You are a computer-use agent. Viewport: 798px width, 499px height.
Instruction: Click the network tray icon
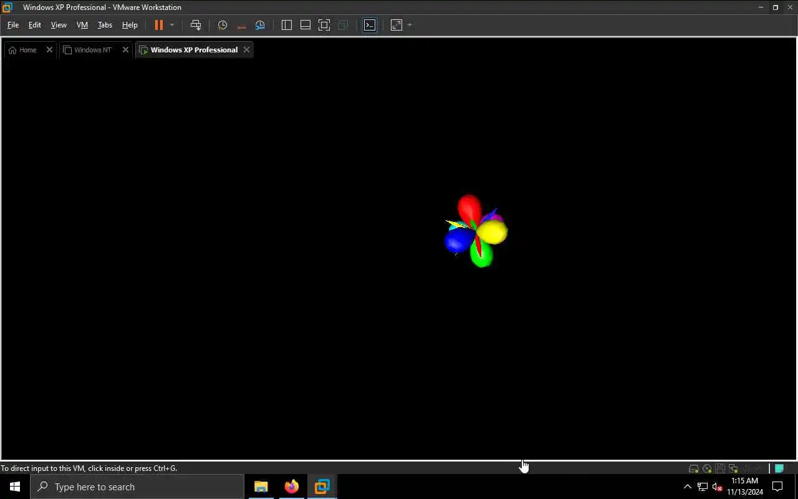point(703,487)
